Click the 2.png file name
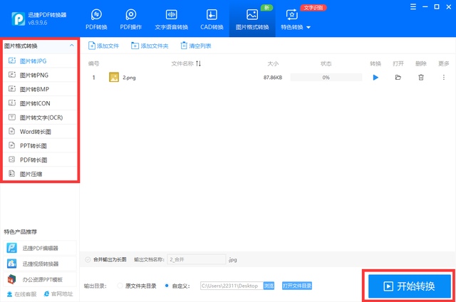The height and width of the screenshot is (302, 456). point(129,78)
